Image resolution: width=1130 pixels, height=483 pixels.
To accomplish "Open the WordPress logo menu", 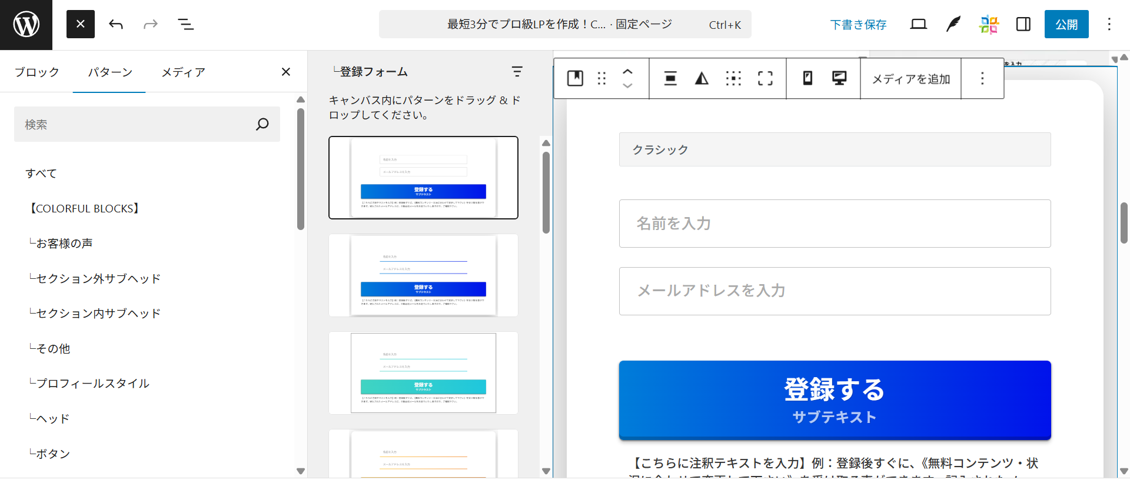I will pyautogui.click(x=26, y=25).
